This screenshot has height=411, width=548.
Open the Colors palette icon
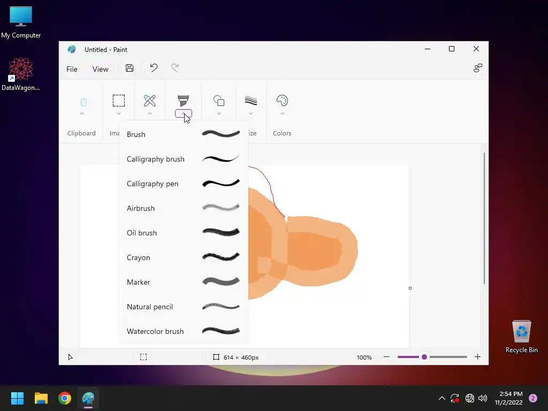tap(282, 101)
